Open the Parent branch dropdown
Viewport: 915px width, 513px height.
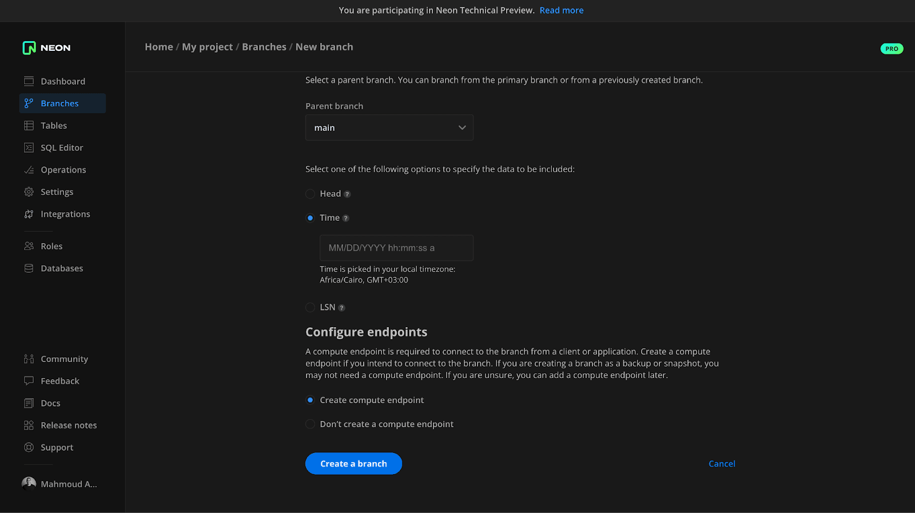(x=389, y=128)
